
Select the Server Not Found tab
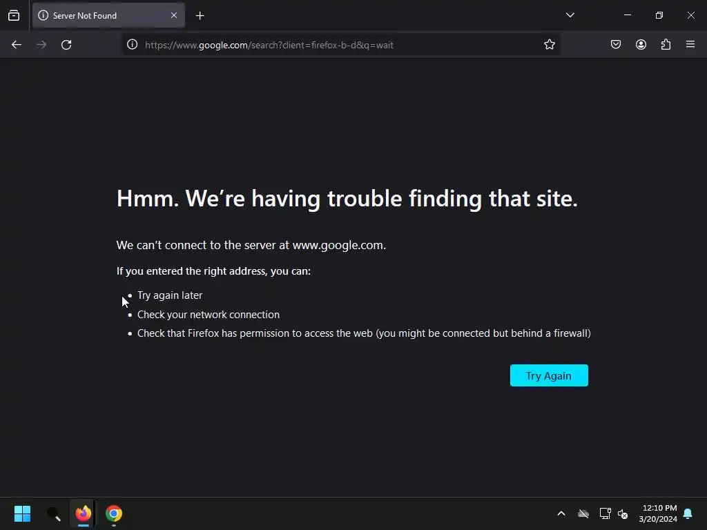click(108, 15)
